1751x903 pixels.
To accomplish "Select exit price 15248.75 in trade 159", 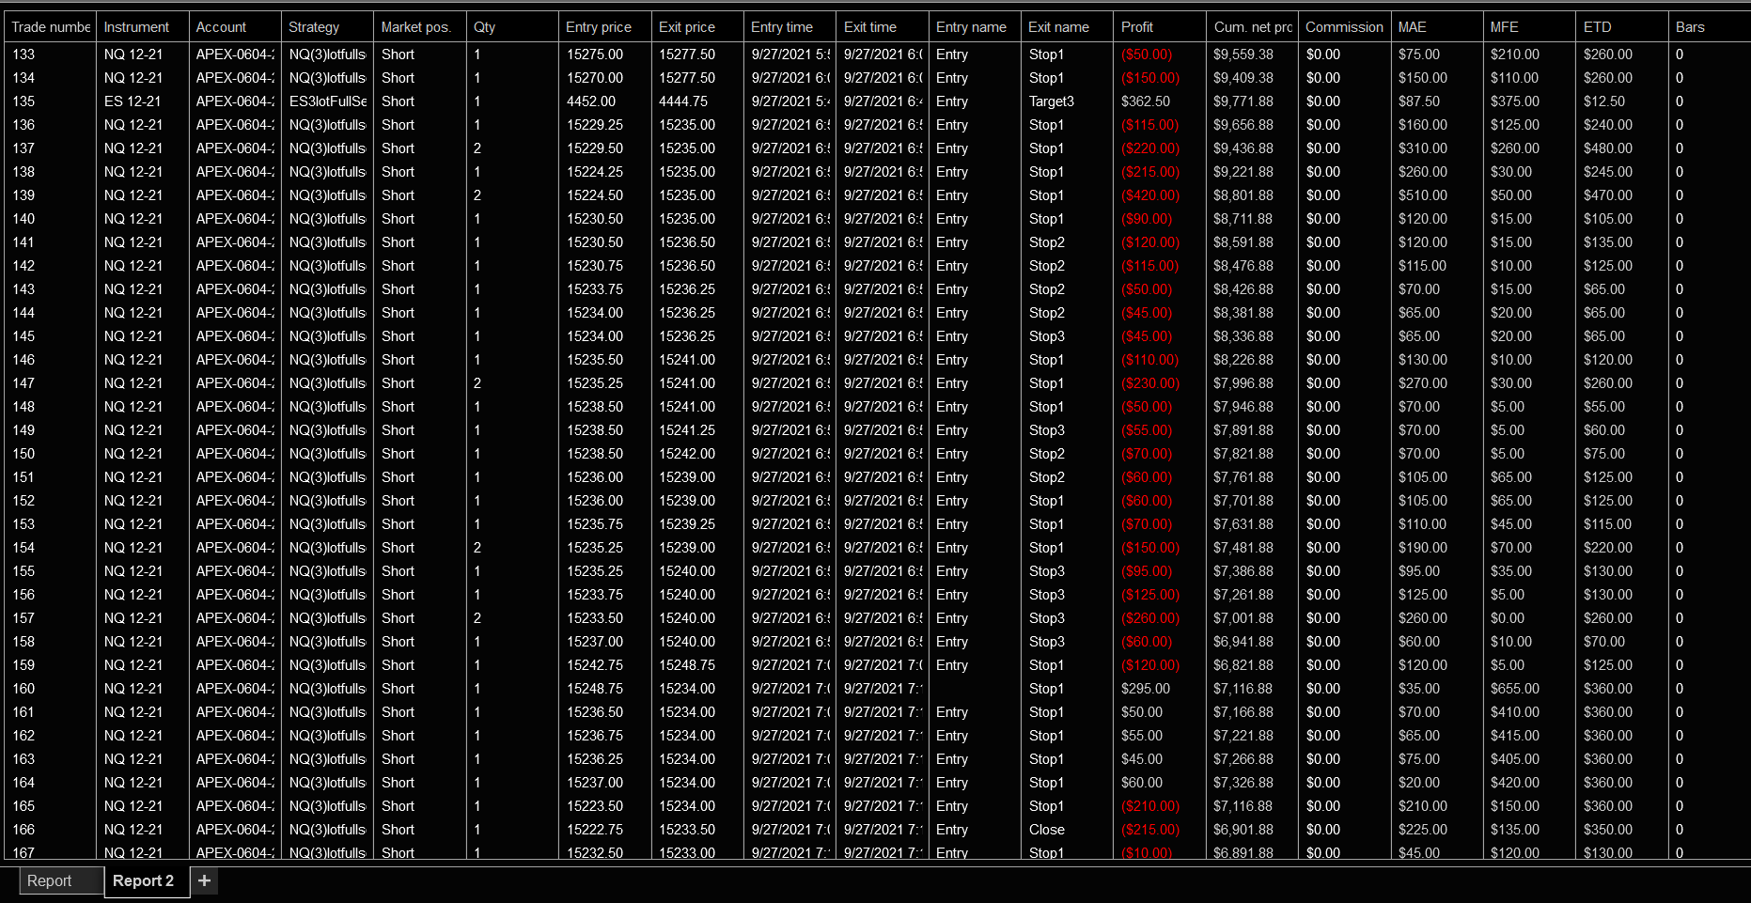I will 687,665.
